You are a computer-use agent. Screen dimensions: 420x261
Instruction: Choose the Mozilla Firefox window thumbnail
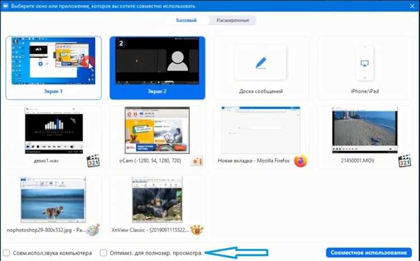tap(260, 137)
